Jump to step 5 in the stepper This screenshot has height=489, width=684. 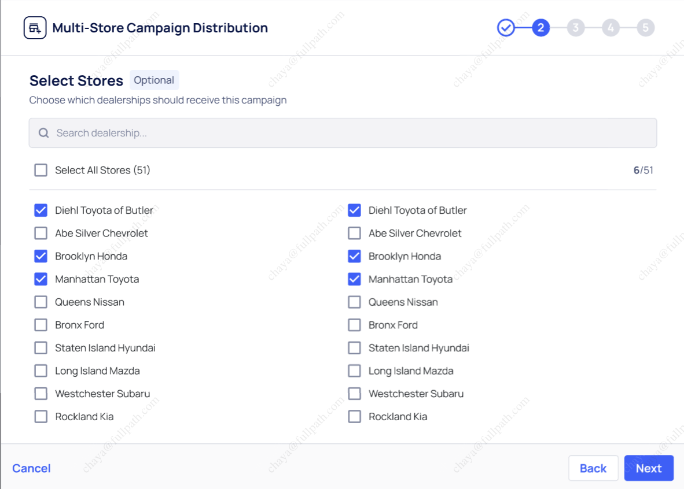(646, 28)
